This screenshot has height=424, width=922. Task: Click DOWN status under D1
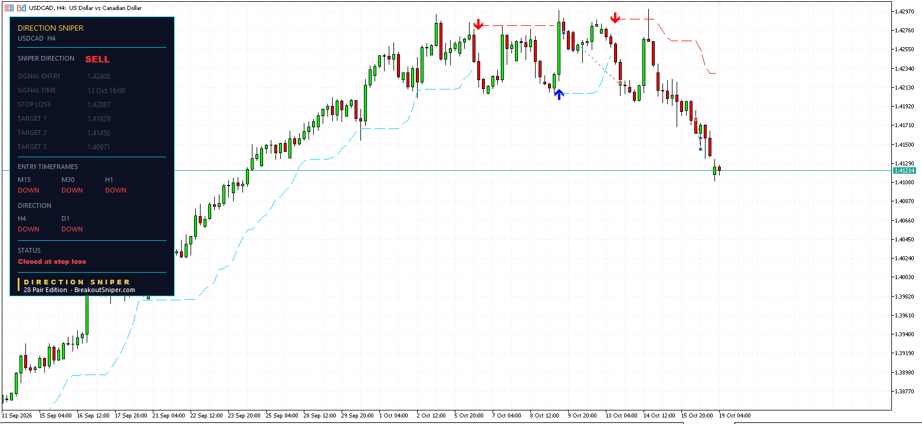point(72,229)
